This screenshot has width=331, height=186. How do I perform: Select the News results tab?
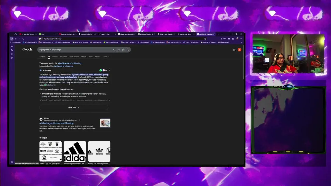click(x=91, y=57)
